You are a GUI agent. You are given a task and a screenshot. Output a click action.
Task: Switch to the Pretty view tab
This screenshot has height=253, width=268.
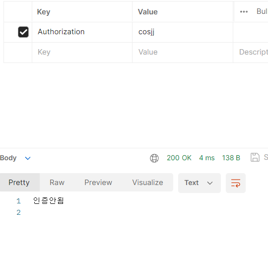pyautogui.click(x=19, y=183)
